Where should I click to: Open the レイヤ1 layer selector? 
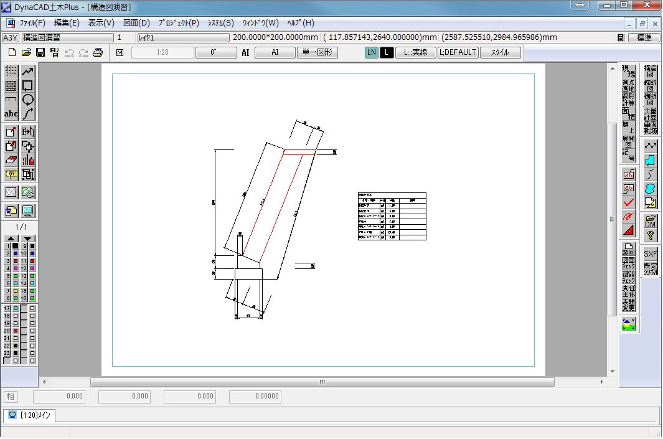tap(183, 37)
